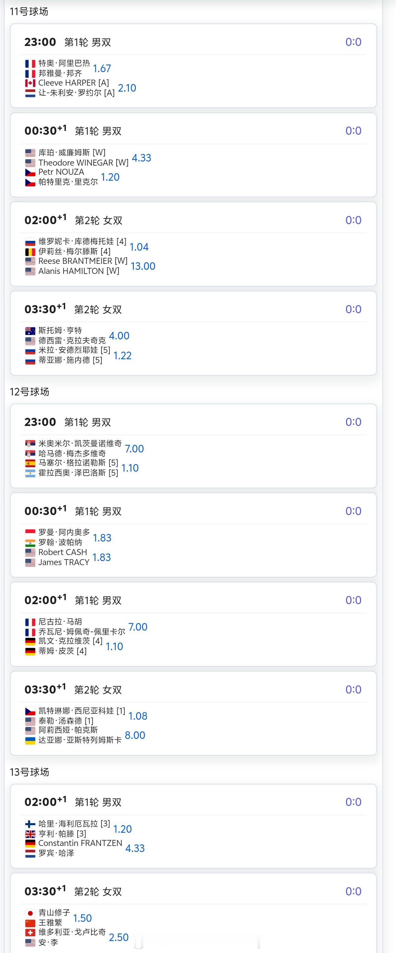Open player Robert CASH

click(63, 552)
